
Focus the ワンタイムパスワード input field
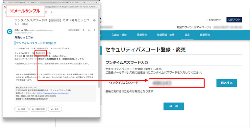[177, 83]
